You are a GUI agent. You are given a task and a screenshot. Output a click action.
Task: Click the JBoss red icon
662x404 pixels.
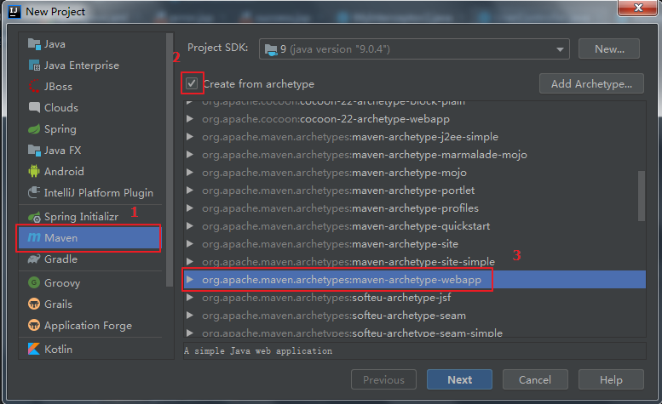coord(34,87)
